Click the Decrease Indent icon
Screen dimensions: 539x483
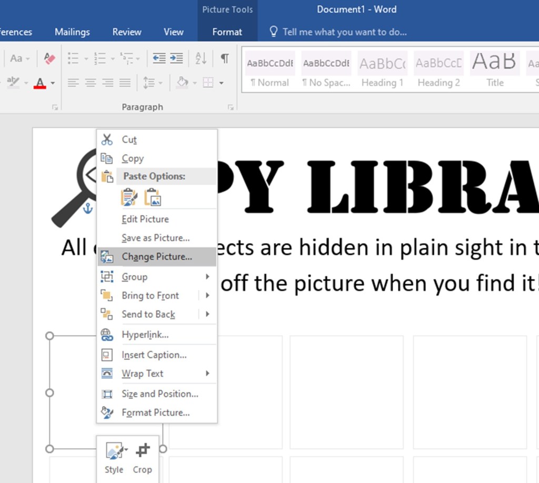point(159,58)
